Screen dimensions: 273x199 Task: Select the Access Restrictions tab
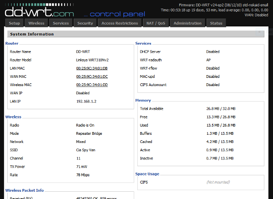pyautogui.click(x=120, y=23)
